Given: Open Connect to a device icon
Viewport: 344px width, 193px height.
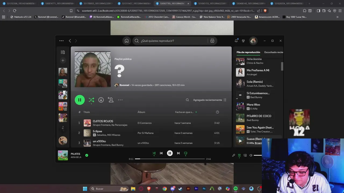Looking at the screenshot, I should [x=245, y=155].
